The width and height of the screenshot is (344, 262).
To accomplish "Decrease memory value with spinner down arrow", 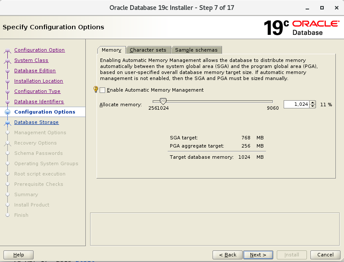I will pos(313,106).
